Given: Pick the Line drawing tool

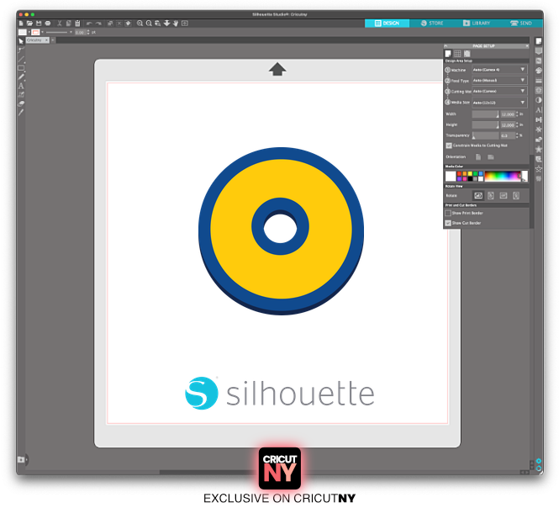Looking at the screenshot, I should (21, 59).
